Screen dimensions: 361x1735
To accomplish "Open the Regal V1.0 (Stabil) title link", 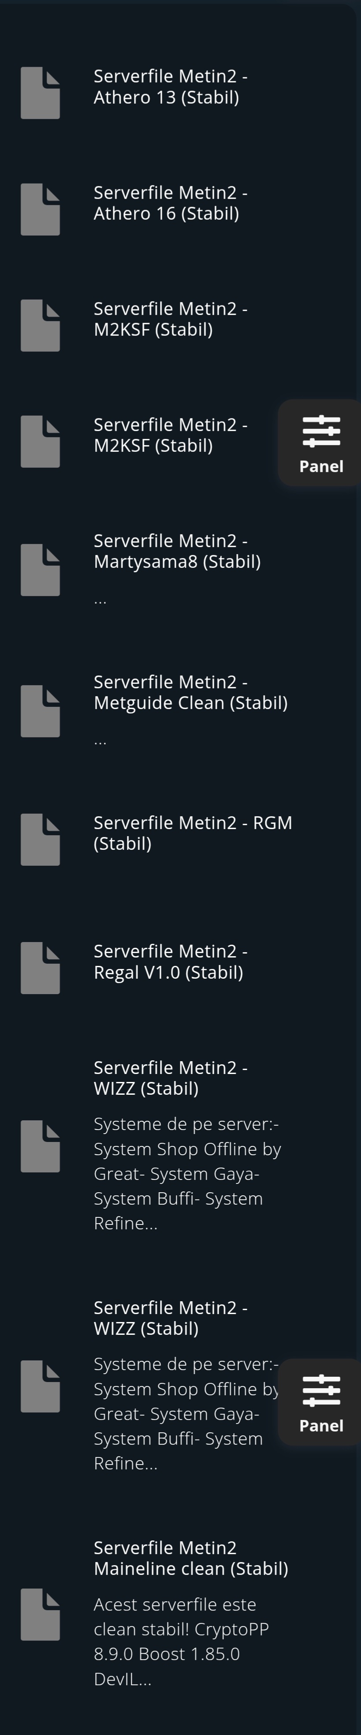I will [170, 962].
